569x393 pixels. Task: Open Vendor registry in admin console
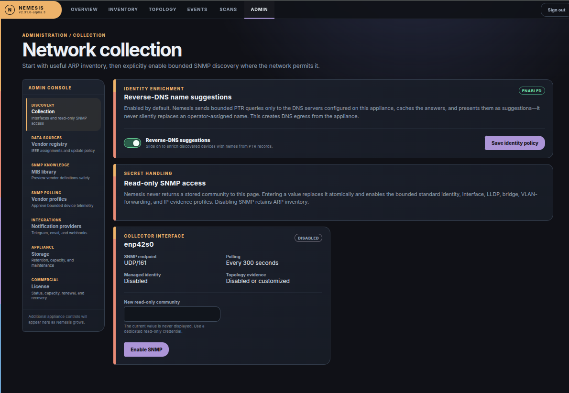(x=64, y=144)
